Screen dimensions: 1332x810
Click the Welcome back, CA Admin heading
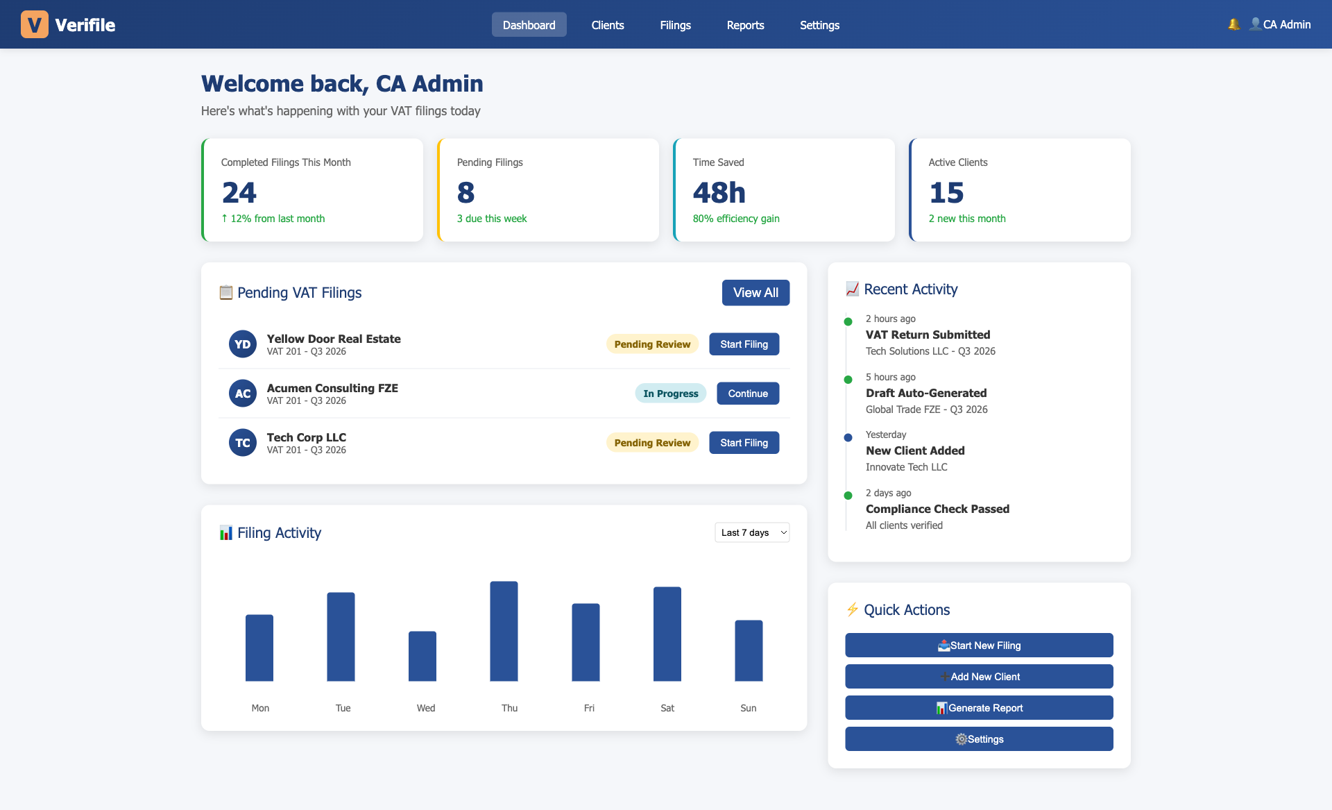coord(342,83)
